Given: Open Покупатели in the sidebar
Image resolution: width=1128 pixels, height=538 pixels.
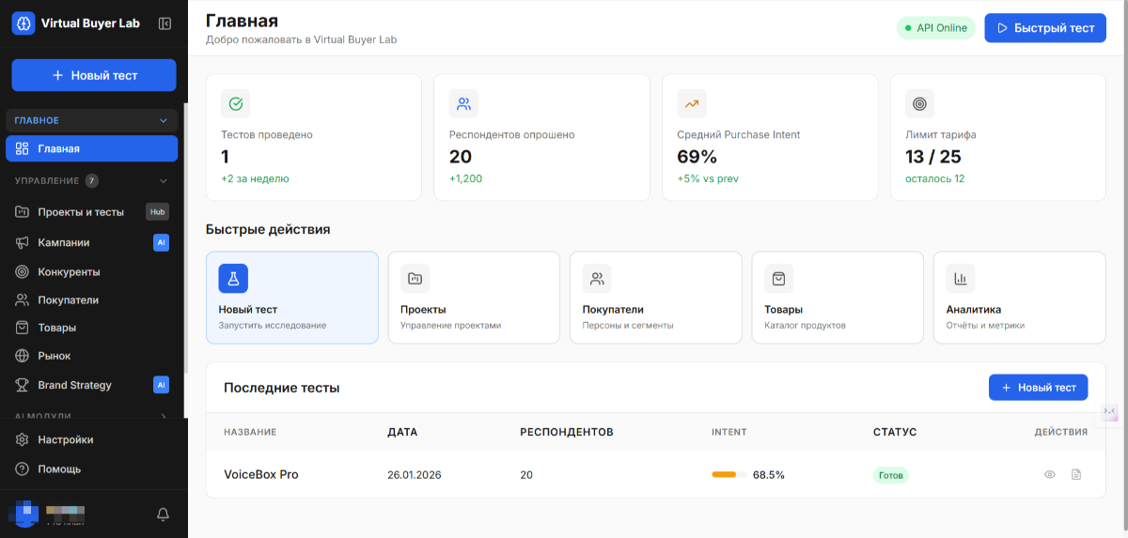Looking at the screenshot, I should pos(91,300).
